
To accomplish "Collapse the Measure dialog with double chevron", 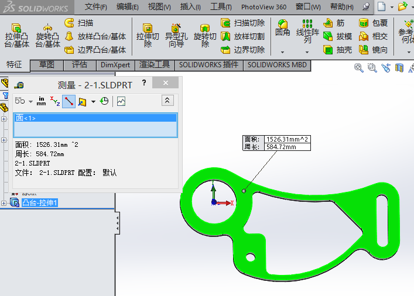I will 167,101.
